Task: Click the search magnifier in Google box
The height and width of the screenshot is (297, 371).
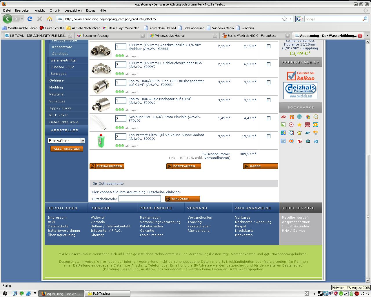Action: 365,19
